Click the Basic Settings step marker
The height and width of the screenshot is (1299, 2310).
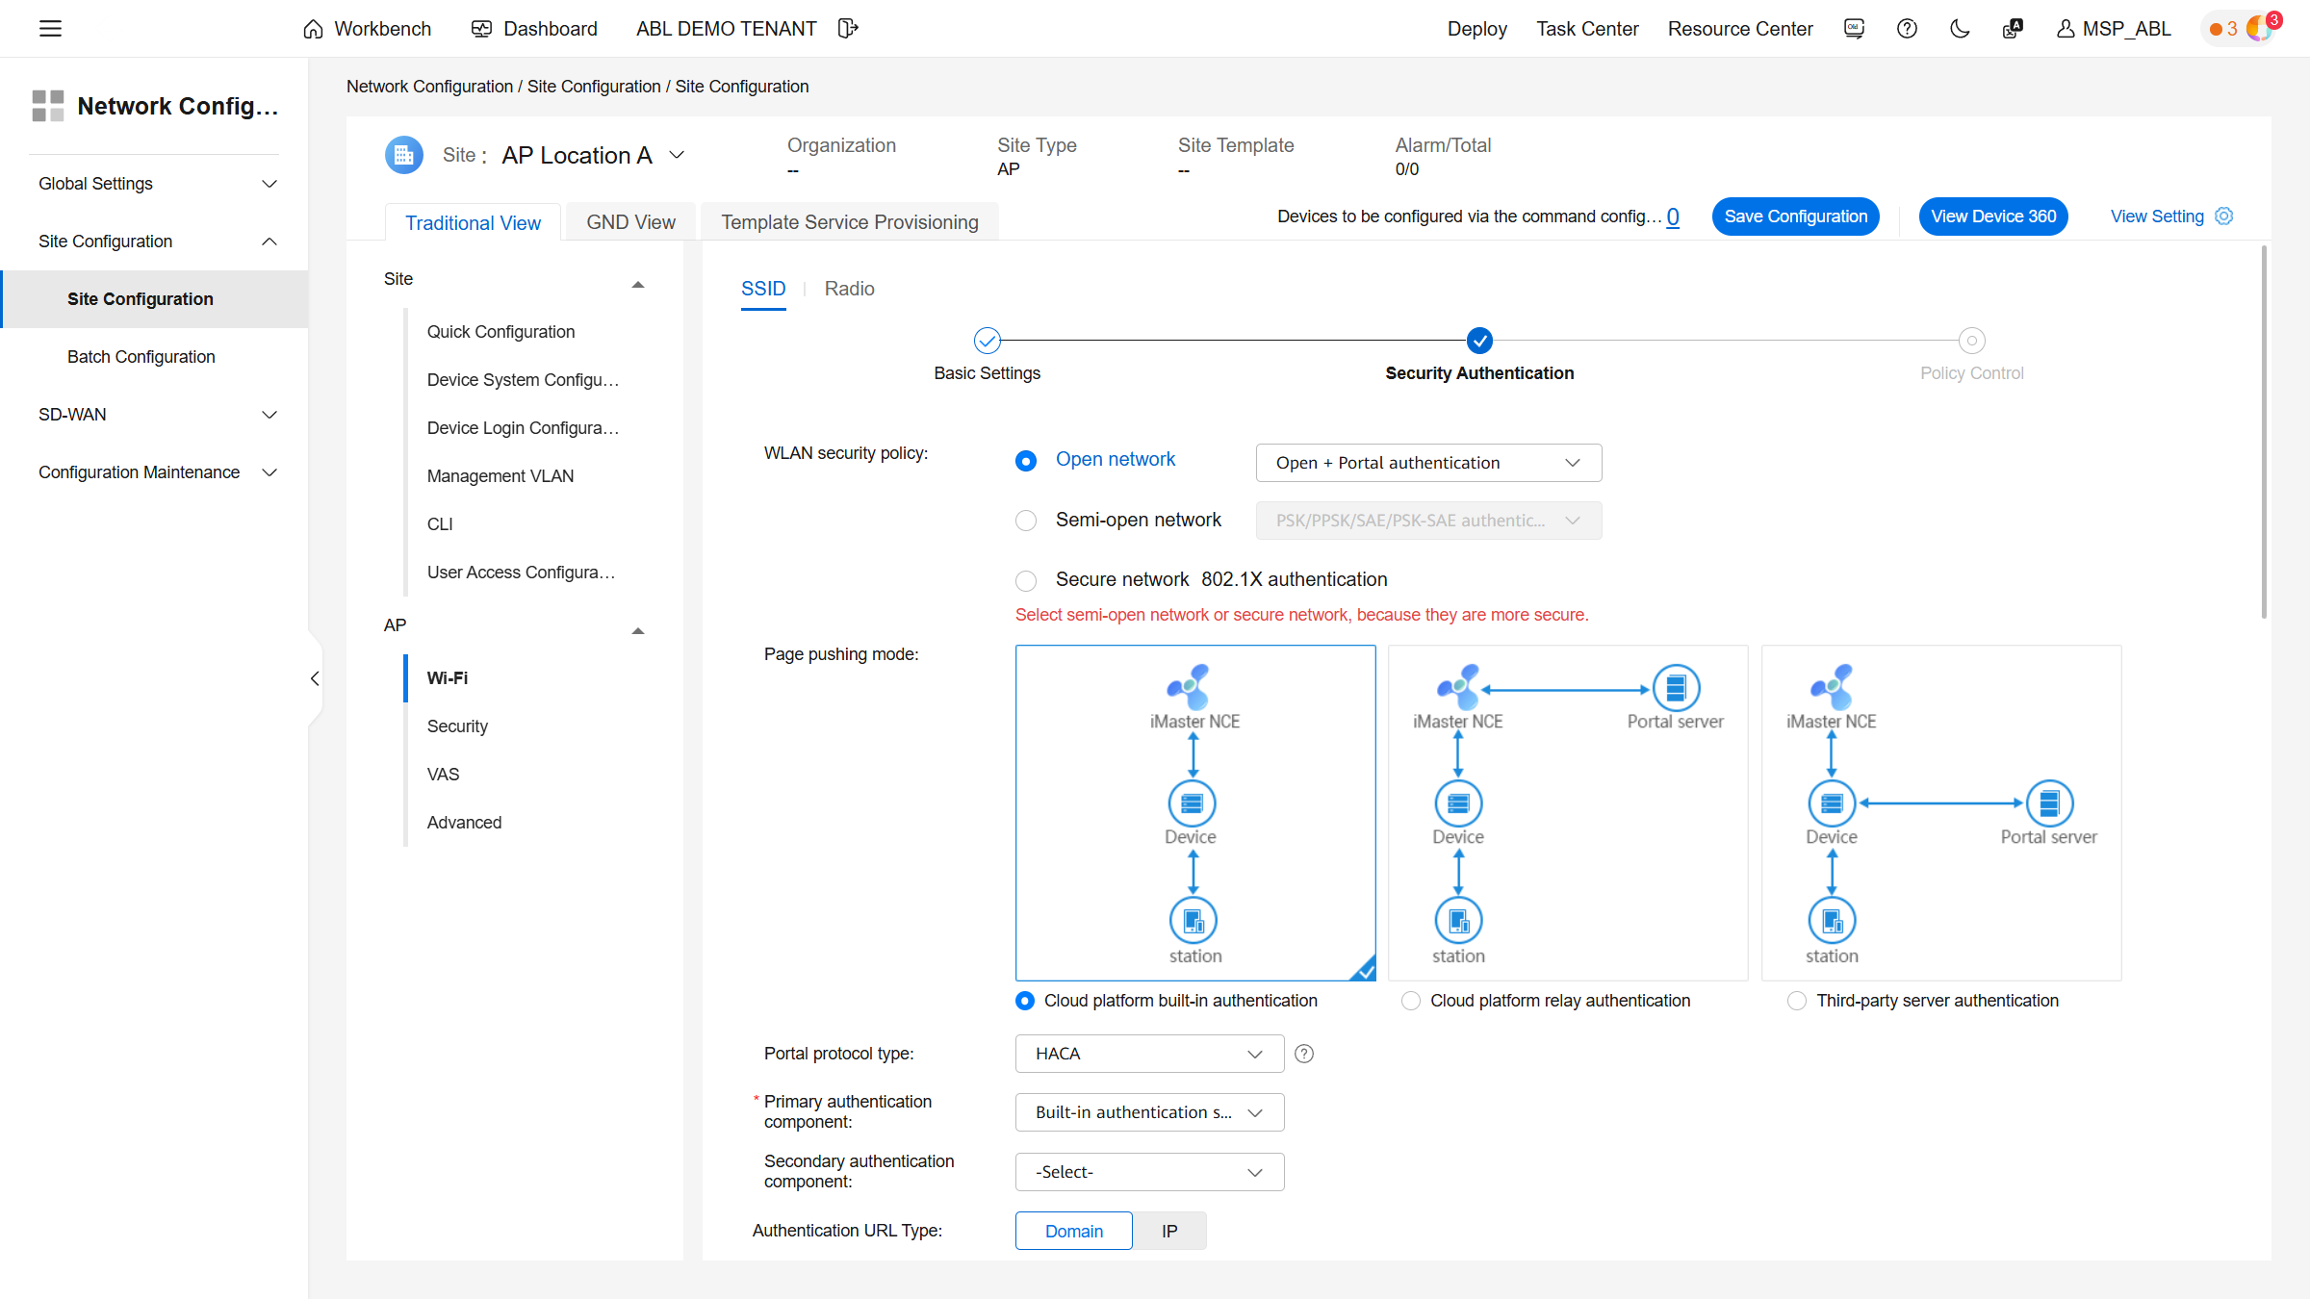(987, 341)
